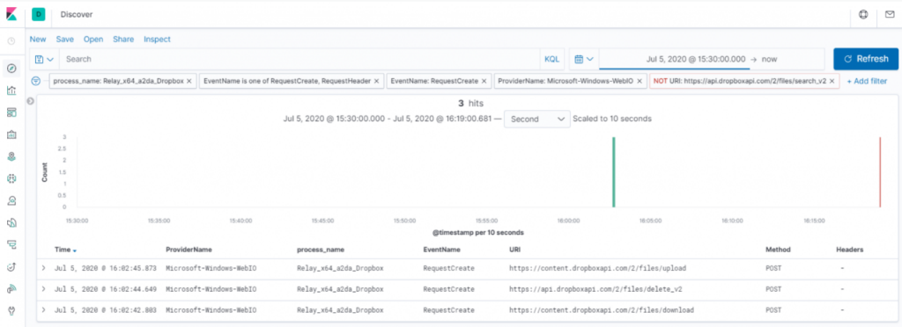Screen dimensions: 902x327
Task: Open the Recently viewed clock icon
Action: click(x=11, y=41)
